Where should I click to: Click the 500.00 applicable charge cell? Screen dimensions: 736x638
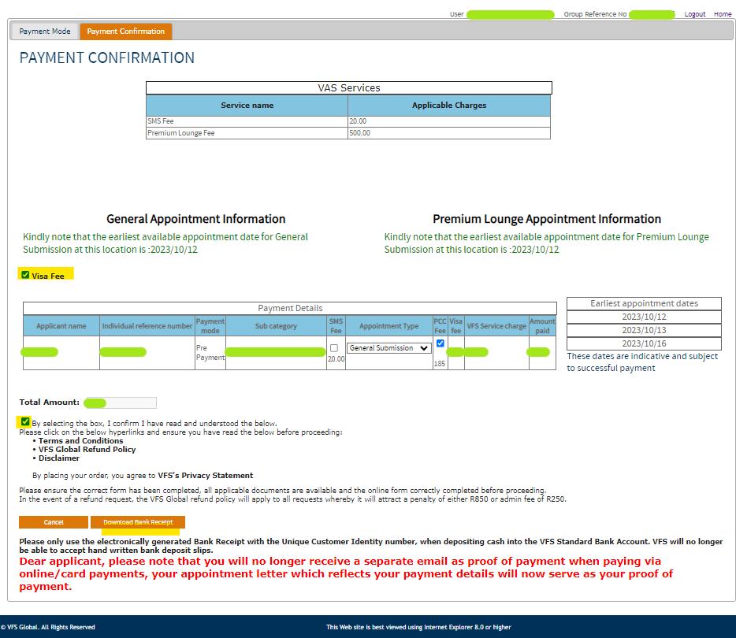click(449, 133)
